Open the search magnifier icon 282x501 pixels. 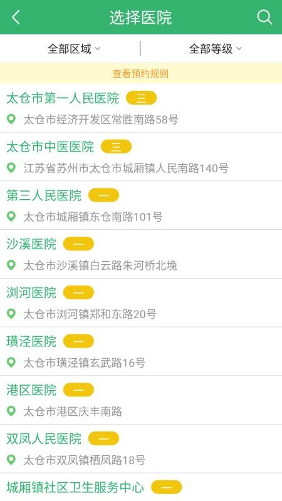click(264, 17)
